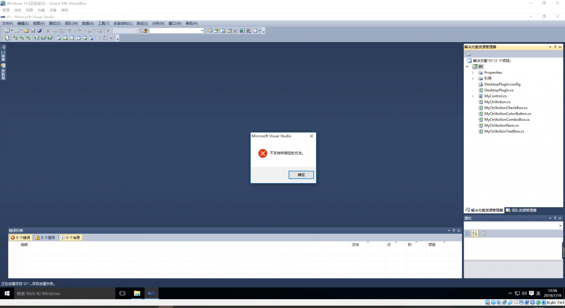Open the 调试(D) menu

pos(55,23)
